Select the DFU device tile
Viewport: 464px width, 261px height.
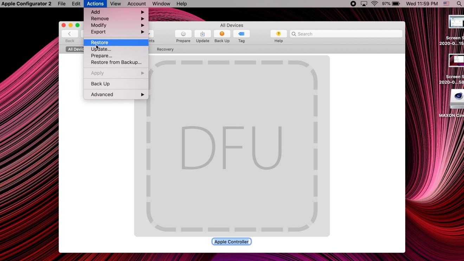click(x=232, y=146)
